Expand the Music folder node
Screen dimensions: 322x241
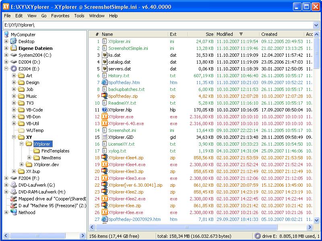pyautogui.click(x=14, y=96)
